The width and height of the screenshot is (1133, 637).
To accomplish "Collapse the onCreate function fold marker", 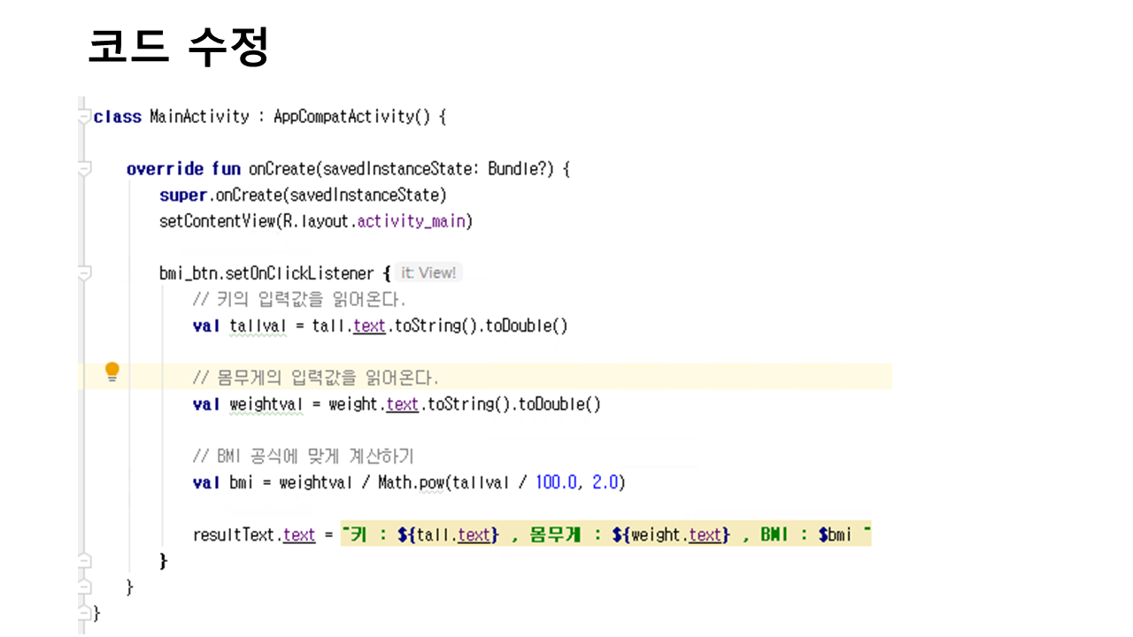I will point(84,168).
